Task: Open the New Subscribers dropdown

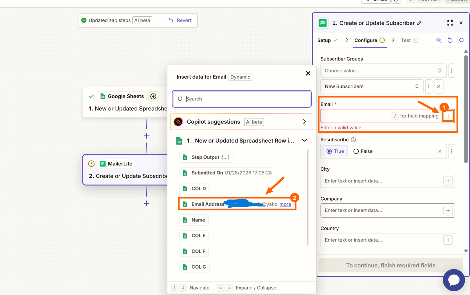Action: click(x=372, y=86)
